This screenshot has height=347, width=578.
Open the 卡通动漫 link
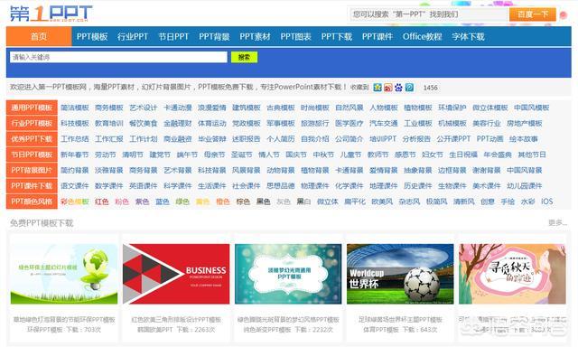point(178,108)
